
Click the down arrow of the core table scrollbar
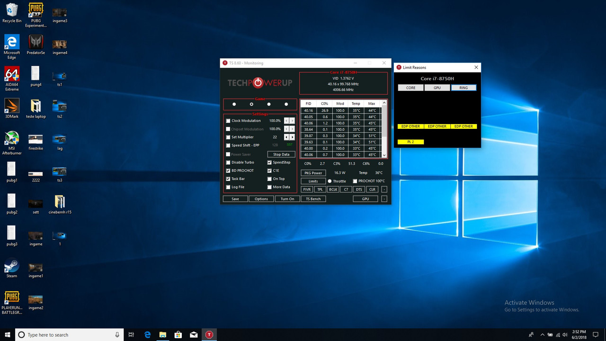click(x=384, y=155)
